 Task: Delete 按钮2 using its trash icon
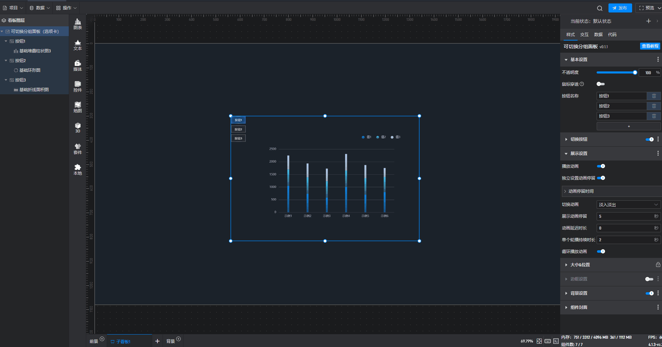tap(654, 106)
